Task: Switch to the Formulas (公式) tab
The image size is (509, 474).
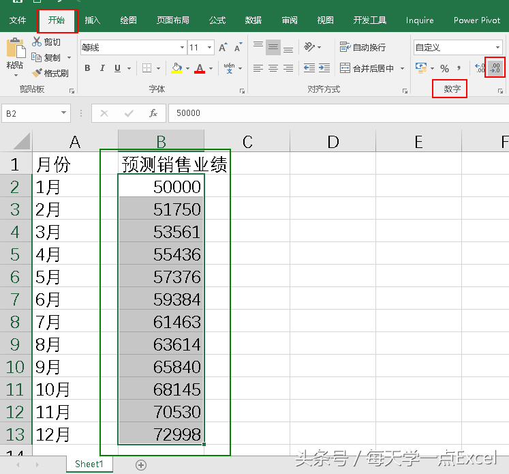Action: [x=217, y=20]
